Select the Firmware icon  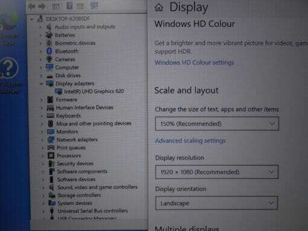point(50,100)
